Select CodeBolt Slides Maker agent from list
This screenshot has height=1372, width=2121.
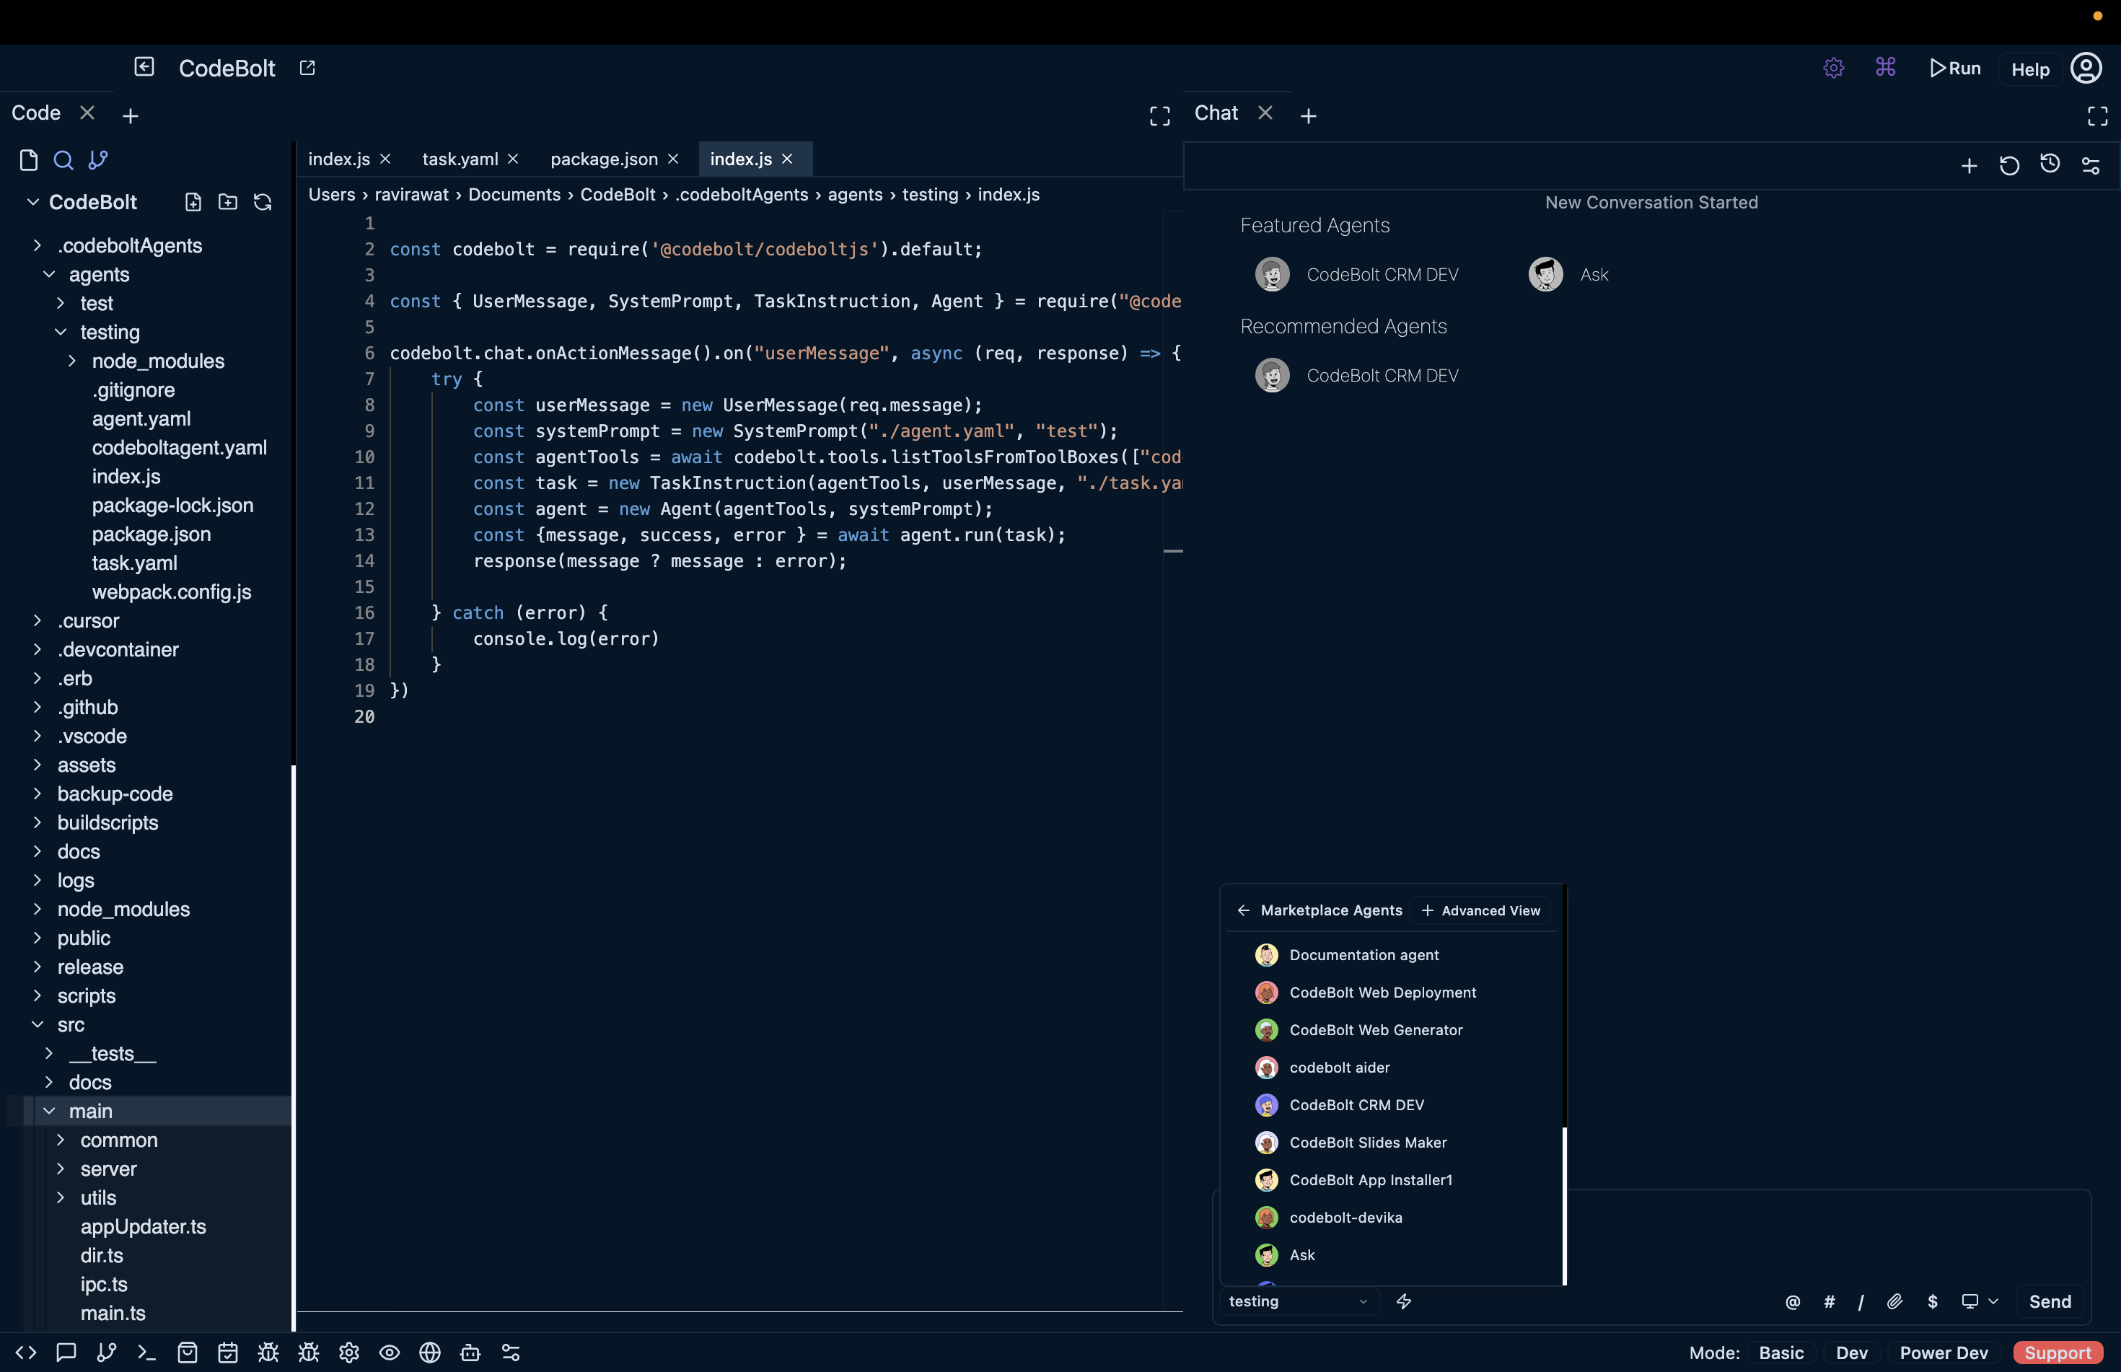pos(1367,1142)
